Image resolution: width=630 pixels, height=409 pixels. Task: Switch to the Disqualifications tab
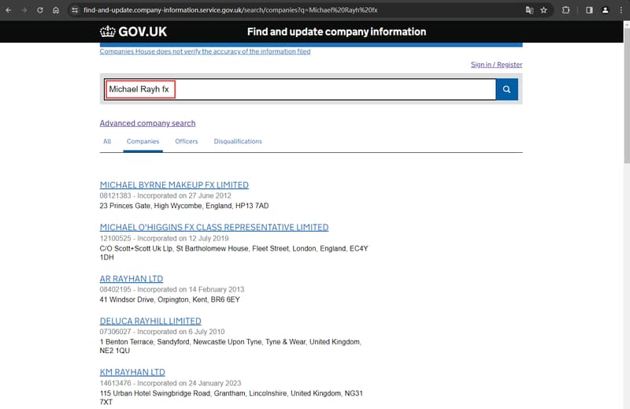(238, 141)
